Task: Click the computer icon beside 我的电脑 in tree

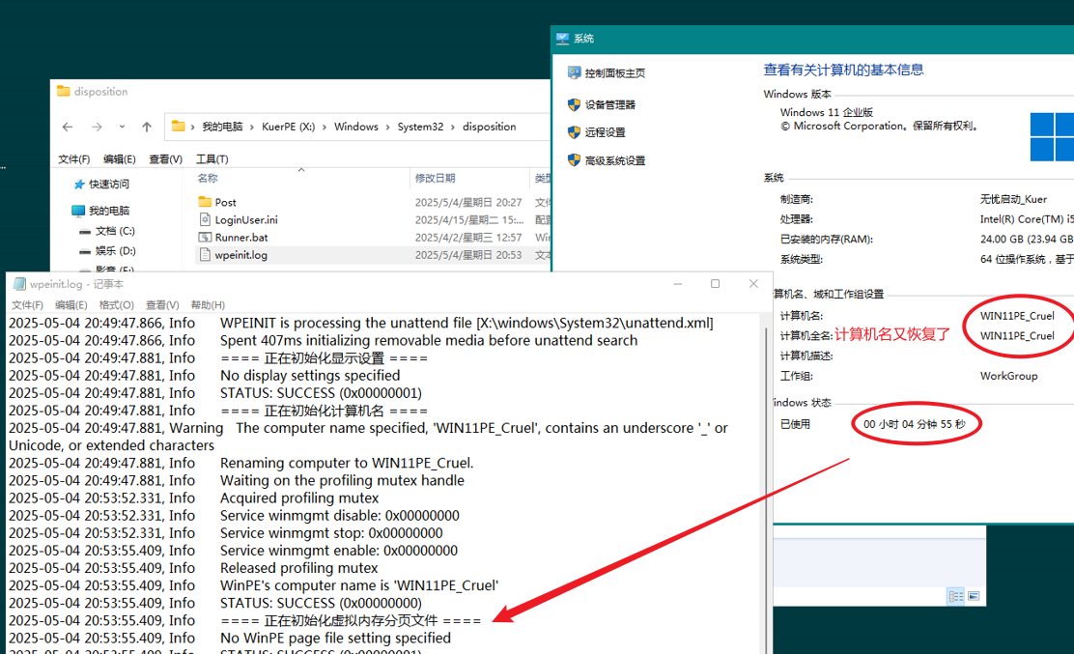Action: pyautogui.click(x=78, y=211)
